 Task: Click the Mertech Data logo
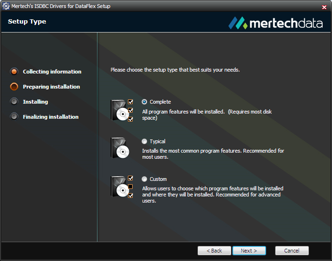coord(276,23)
